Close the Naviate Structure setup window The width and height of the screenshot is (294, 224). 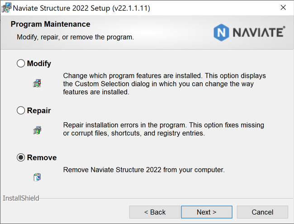283,8
